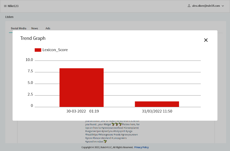230x151 pixels.
Task: Switch to the Social Media tab
Action: 18,28
